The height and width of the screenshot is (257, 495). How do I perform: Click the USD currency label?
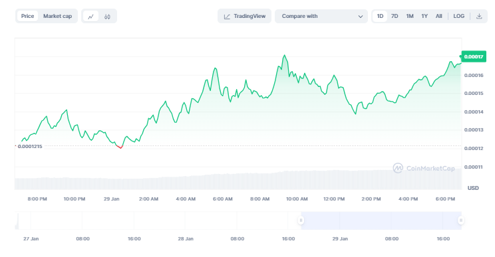click(473, 188)
